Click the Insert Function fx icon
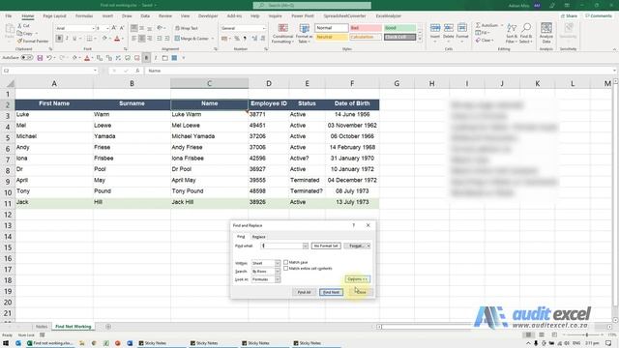This screenshot has width=619, height=348. tap(137, 71)
